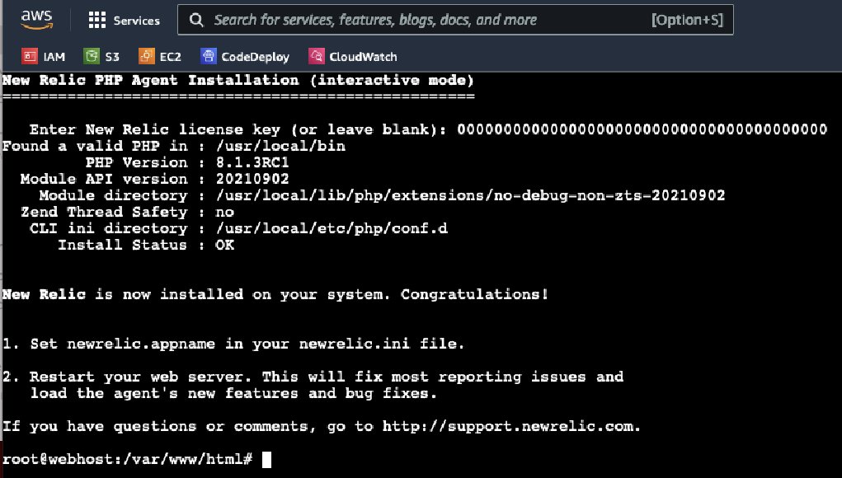Click the root@webhost shell prompt text
This screenshot has width=842, height=478.
point(127,460)
